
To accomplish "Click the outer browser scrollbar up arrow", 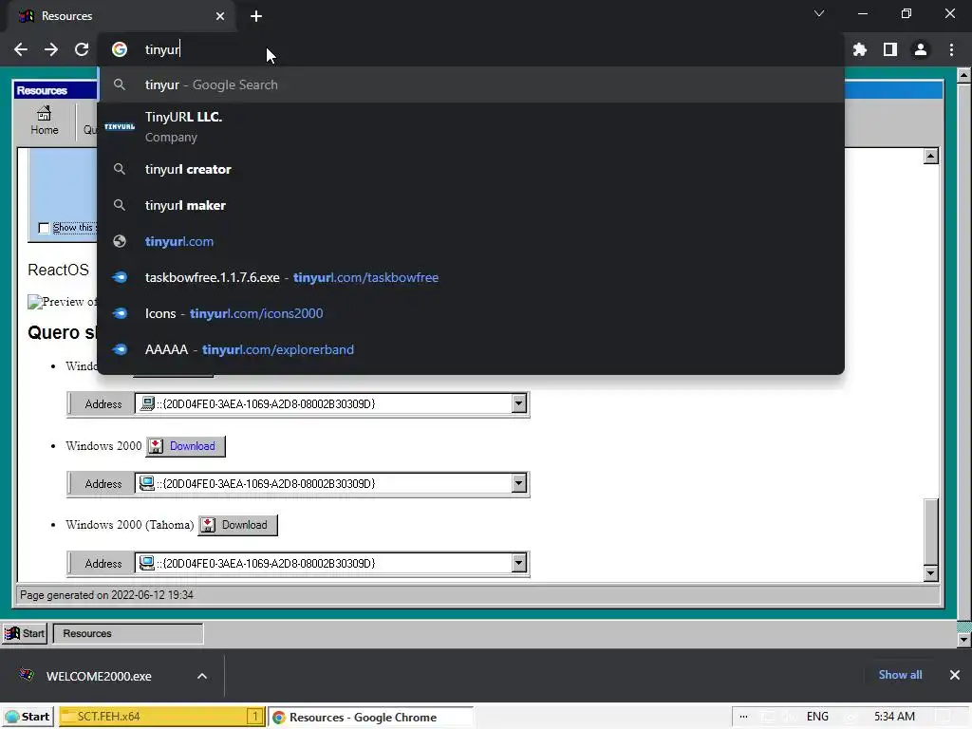I will click(964, 75).
